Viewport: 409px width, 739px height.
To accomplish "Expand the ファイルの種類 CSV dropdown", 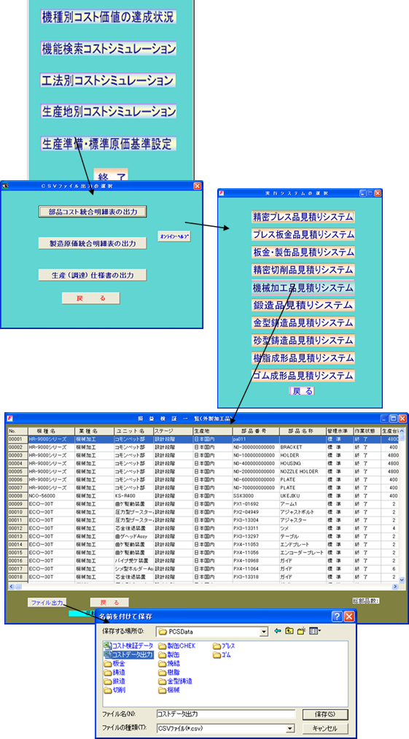I will (x=290, y=728).
